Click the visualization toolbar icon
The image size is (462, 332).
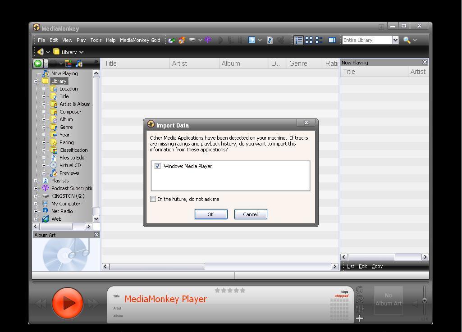pos(252,40)
